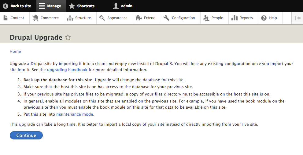Click the Configuration wrench icon

[x=166, y=18]
